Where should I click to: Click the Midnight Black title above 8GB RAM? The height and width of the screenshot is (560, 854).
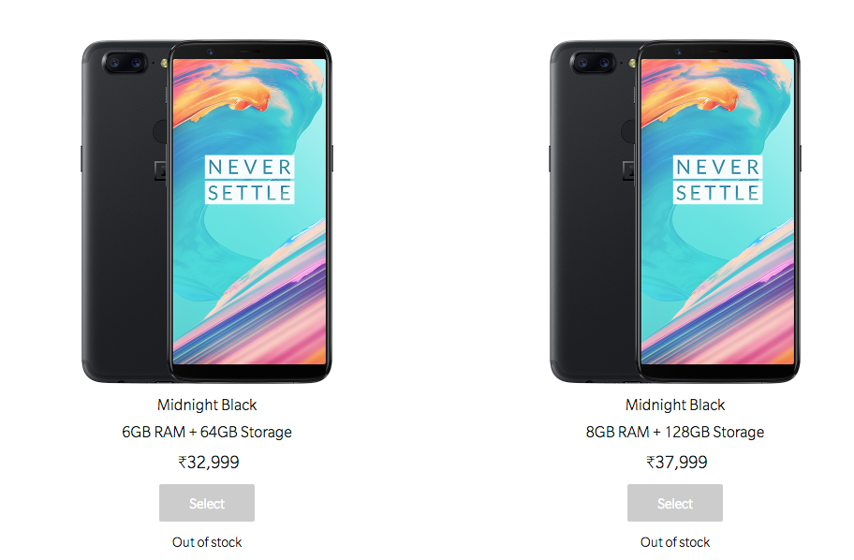(675, 405)
